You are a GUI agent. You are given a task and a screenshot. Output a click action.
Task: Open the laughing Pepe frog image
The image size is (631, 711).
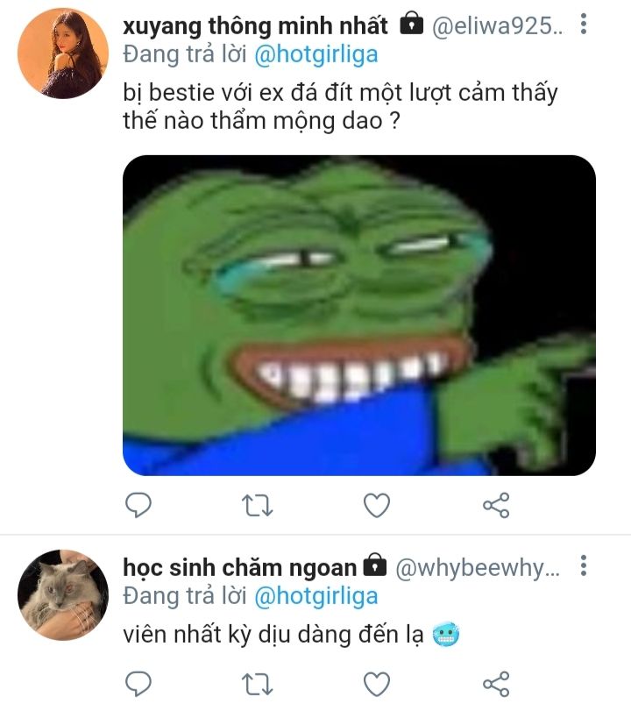coord(359,315)
